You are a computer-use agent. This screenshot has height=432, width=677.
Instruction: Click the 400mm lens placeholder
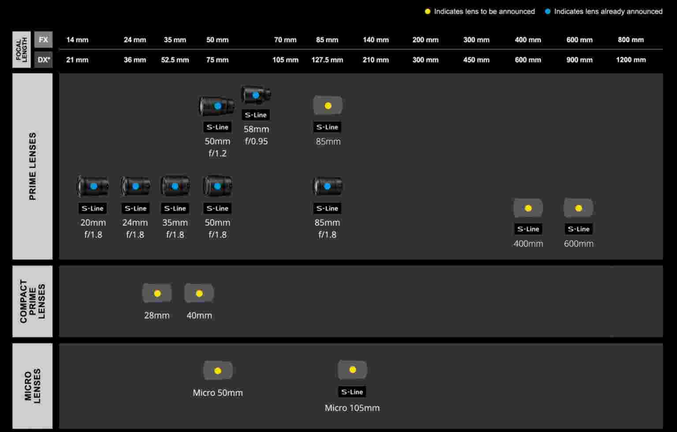tap(528, 208)
